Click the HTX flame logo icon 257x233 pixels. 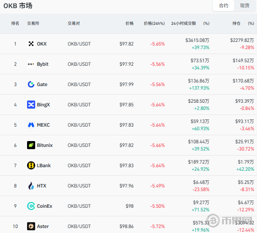[x=31, y=186]
